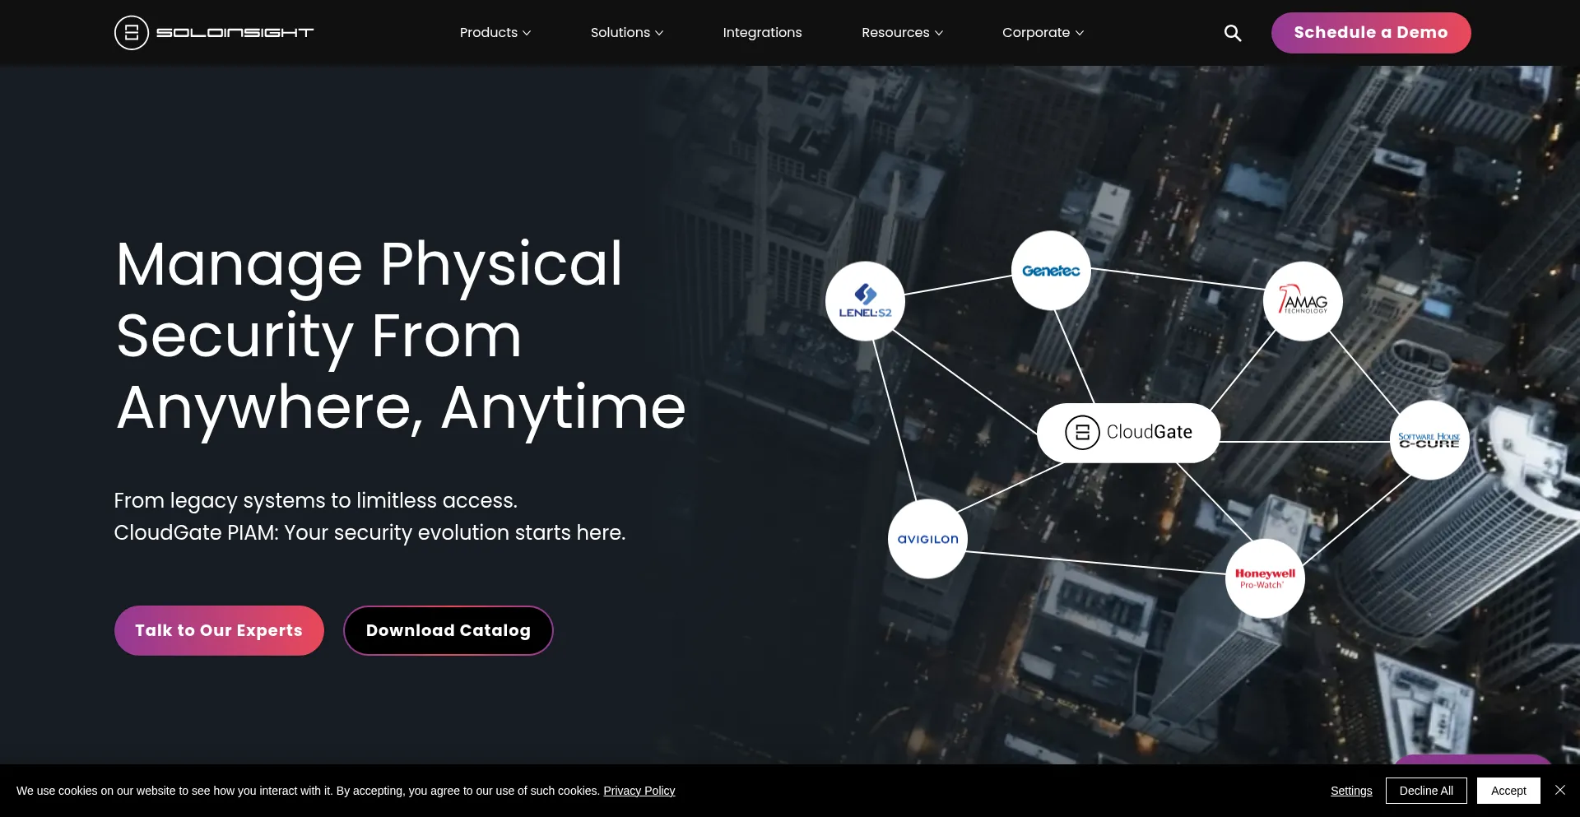This screenshot has height=817, width=1580.
Task: Click the Honeywell Pro-Watch logo circle
Action: tap(1265, 578)
